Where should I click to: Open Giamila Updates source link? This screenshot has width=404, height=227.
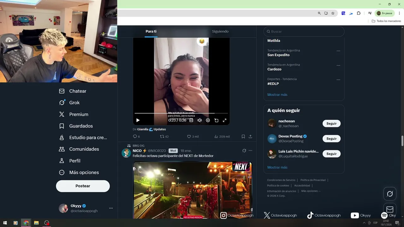click(x=151, y=129)
